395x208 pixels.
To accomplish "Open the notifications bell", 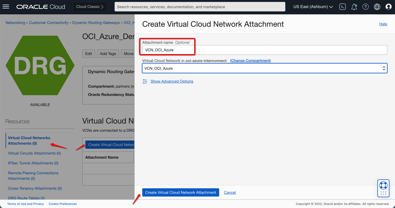I will pyautogui.click(x=354, y=7).
